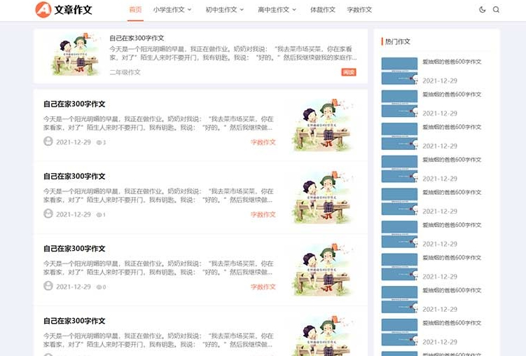Click the author avatar in the third article
Viewport: 526px width, 356px height.
(48, 286)
